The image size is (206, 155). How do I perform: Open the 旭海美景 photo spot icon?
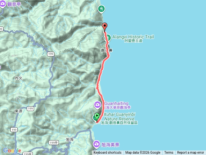point(97,144)
